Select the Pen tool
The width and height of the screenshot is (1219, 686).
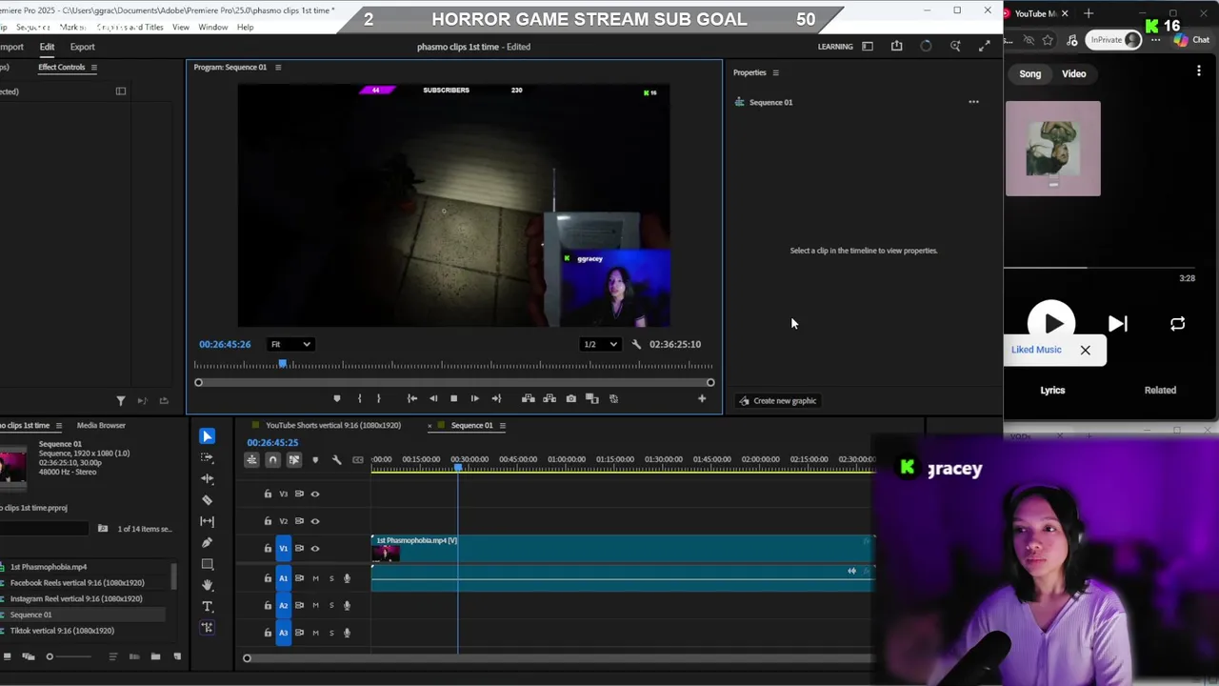tap(207, 542)
